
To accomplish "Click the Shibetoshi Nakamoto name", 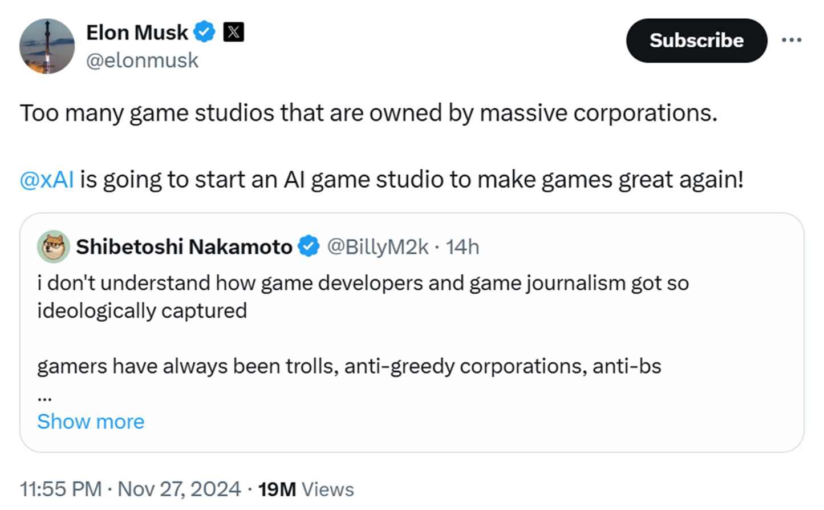I will [x=184, y=247].
